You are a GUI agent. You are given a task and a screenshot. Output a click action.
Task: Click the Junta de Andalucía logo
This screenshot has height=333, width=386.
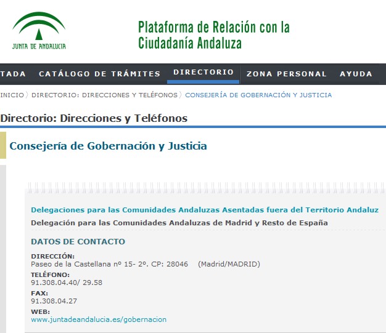click(39, 31)
